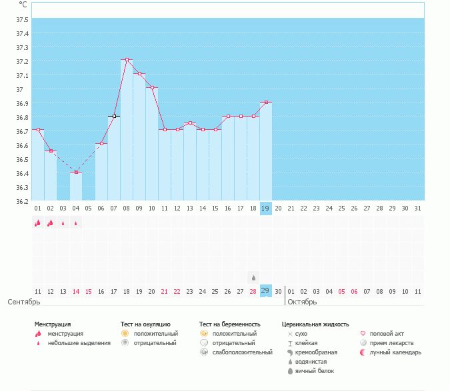This screenshot has height=391, width=450.
Task: Click the menstruation mark on cycle day 01
Action: coord(37,223)
